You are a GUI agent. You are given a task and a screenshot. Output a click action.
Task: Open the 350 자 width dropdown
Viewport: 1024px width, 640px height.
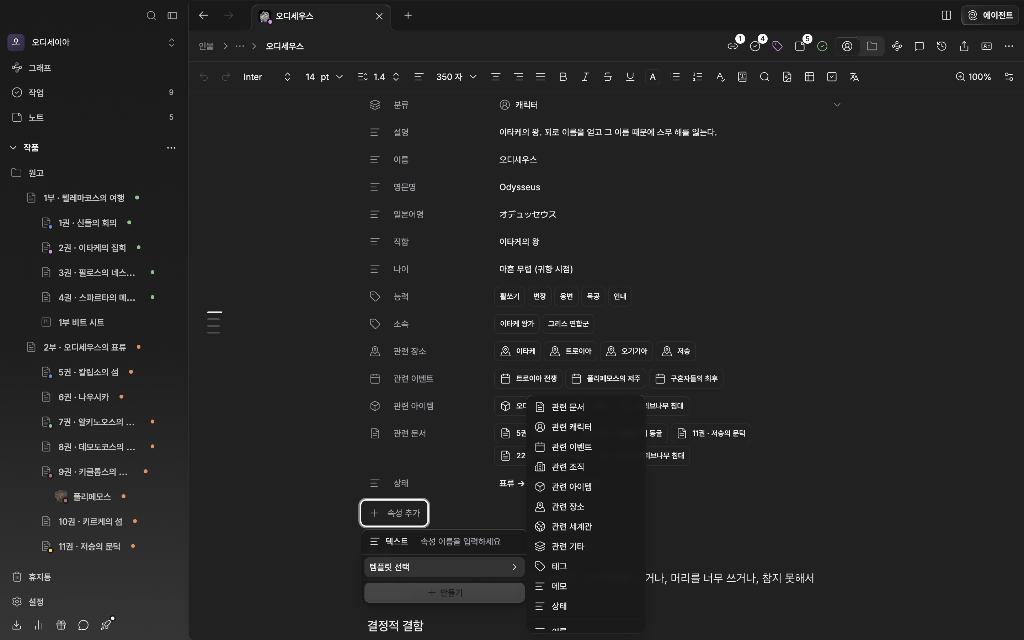tap(456, 76)
